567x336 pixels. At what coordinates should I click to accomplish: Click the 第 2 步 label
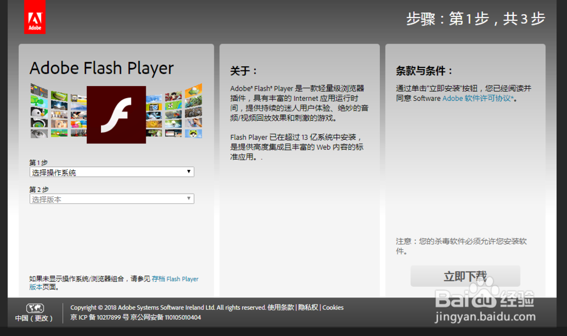[39, 189]
